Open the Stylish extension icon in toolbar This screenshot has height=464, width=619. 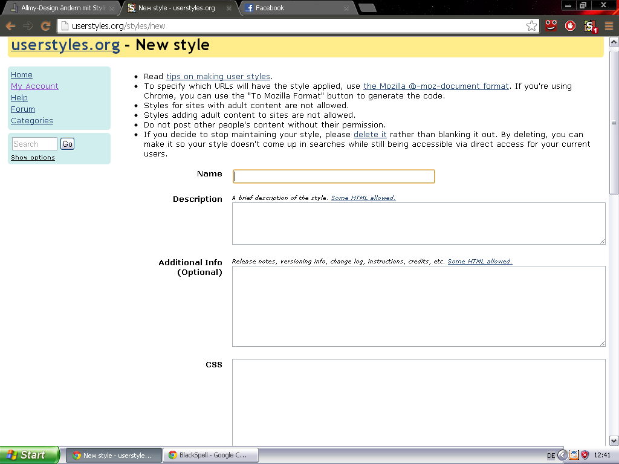(590, 27)
